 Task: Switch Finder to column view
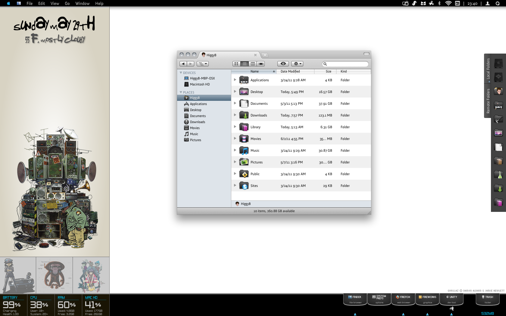[253, 64]
